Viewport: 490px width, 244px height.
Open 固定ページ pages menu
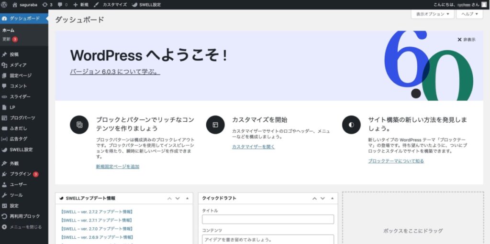pyautogui.click(x=24, y=75)
